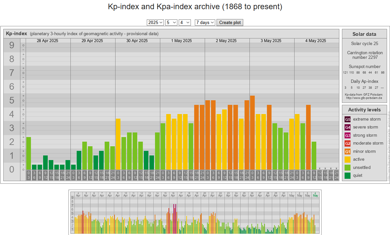The height and width of the screenshot is (235, 390).
Task: Click the 'unsettled' legend label
Action: pos(362,167)
